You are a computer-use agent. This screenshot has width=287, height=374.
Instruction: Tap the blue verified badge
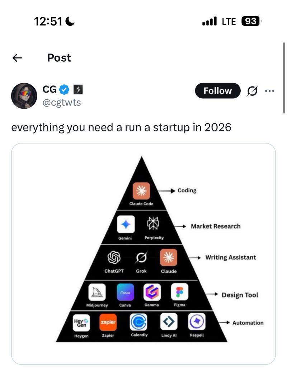click(64, 89)
